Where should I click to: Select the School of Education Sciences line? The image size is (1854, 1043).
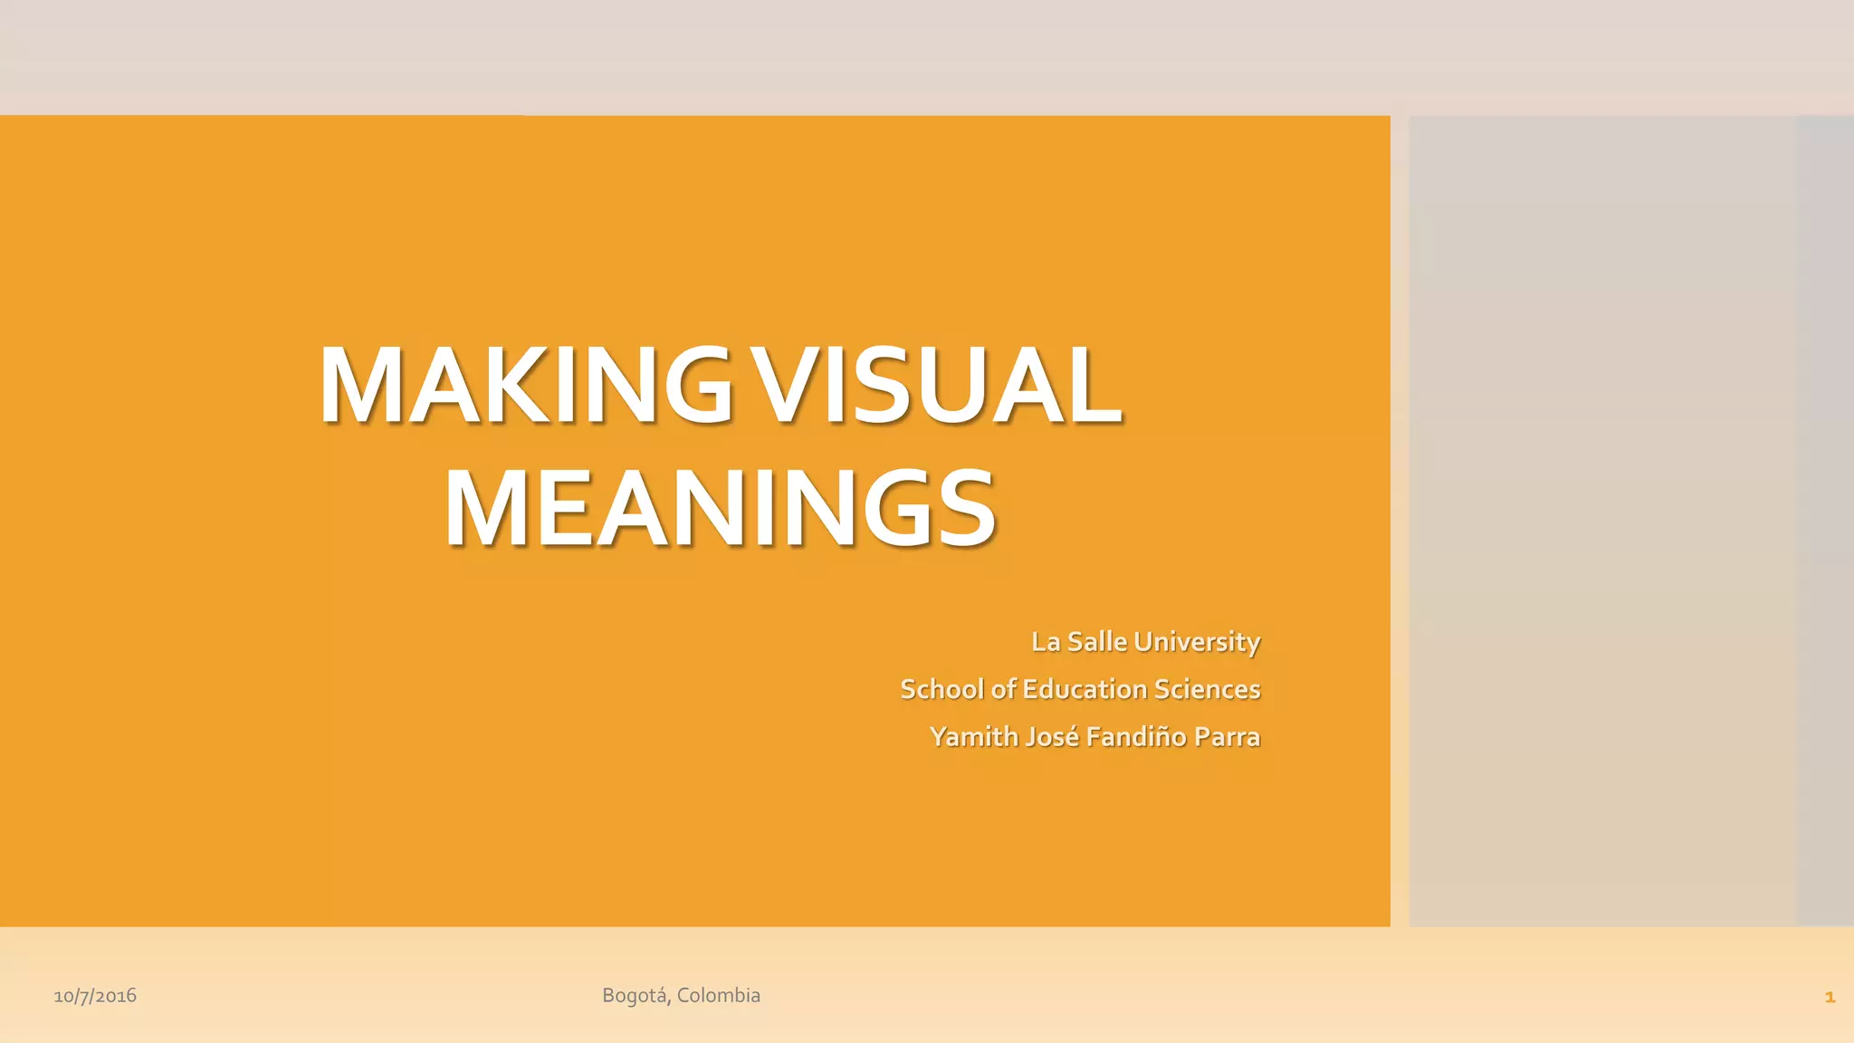point(1079,689)
